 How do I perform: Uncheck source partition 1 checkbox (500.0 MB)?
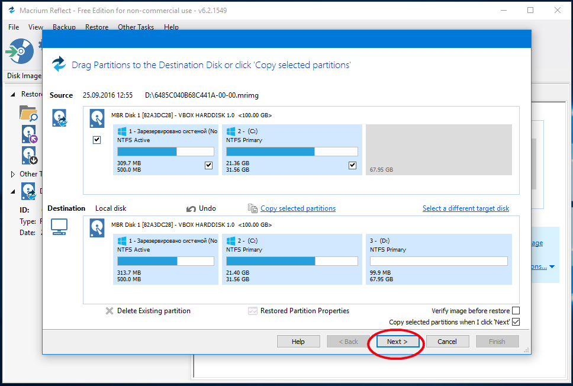(x=209, y=165)
